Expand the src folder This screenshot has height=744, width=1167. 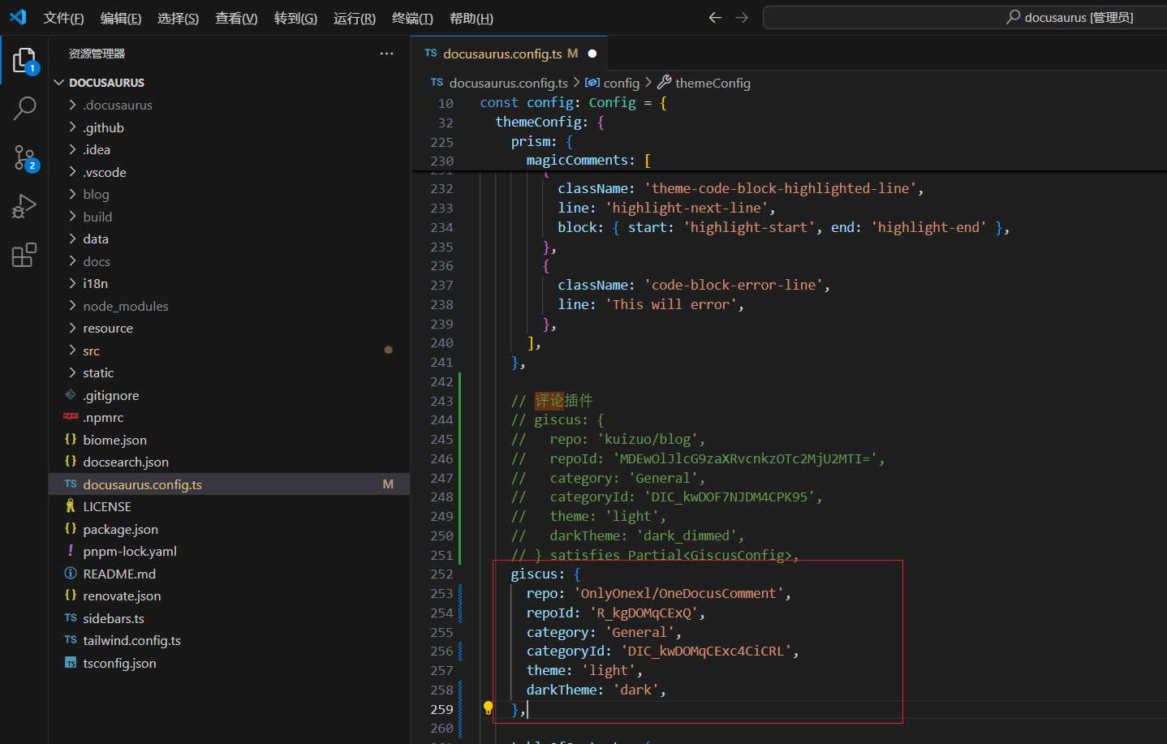click(72, 350)
